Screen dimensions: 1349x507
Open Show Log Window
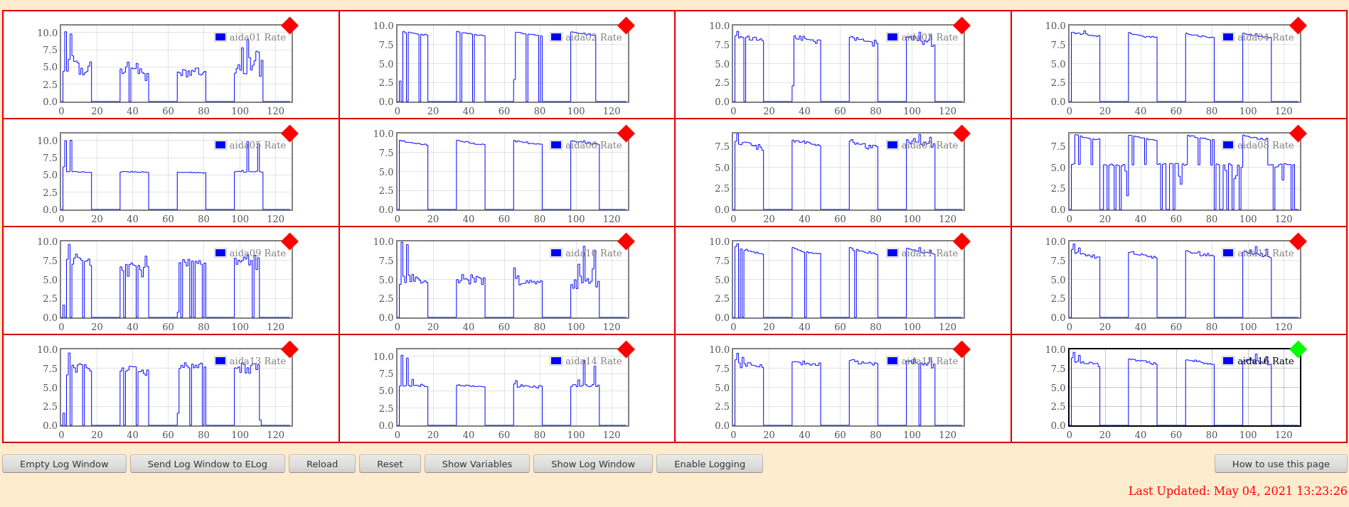[593, 464]
